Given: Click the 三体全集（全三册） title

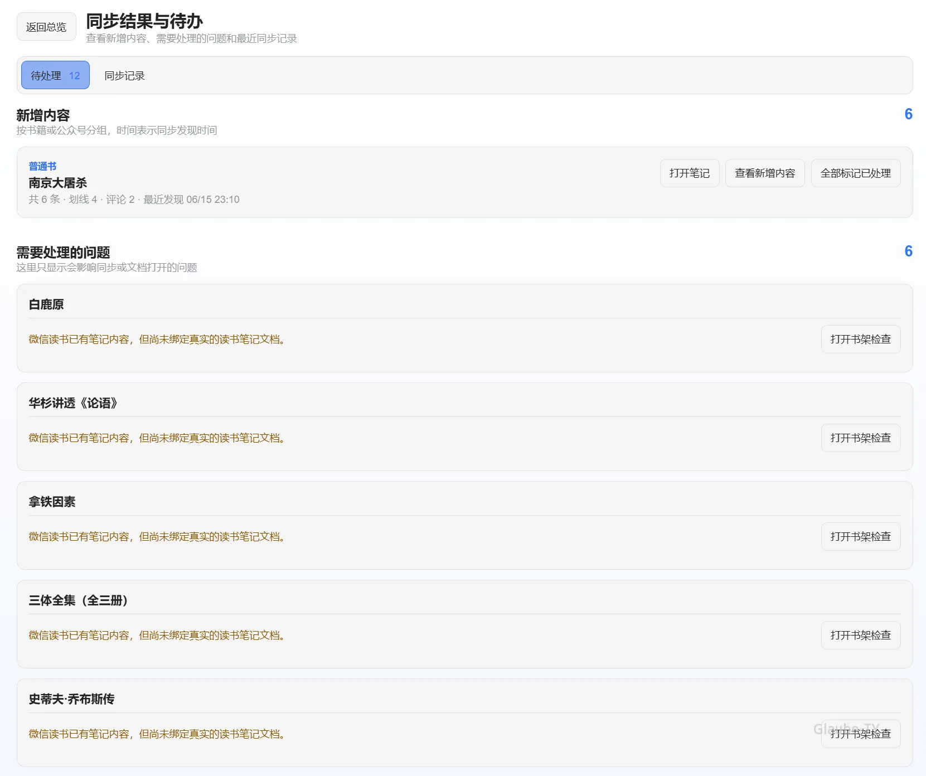Looking at the screenshot, I should coord(79,600).
